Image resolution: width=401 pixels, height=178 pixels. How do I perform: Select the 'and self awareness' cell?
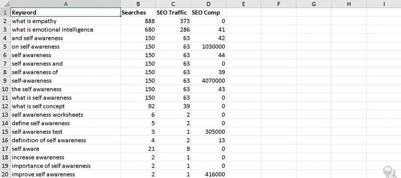coord(66,38)
